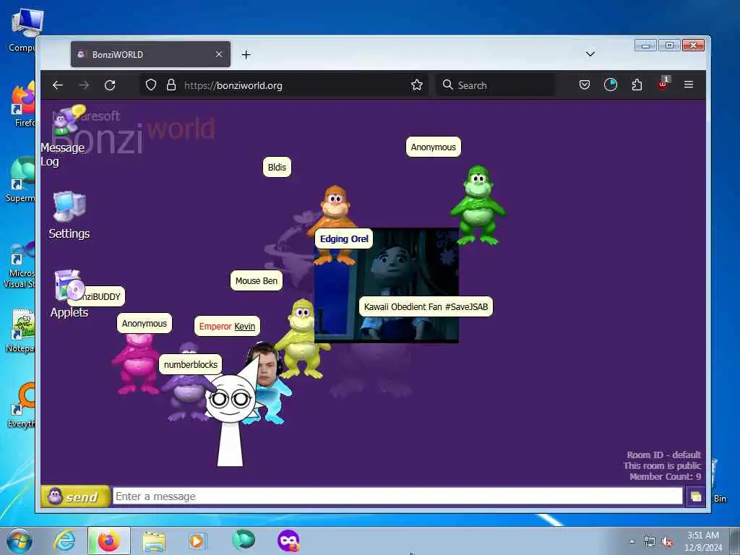Click the purple mask taskbar icon
The height and width of the screenshot is (555, 740).
click(x=288, y=541)
